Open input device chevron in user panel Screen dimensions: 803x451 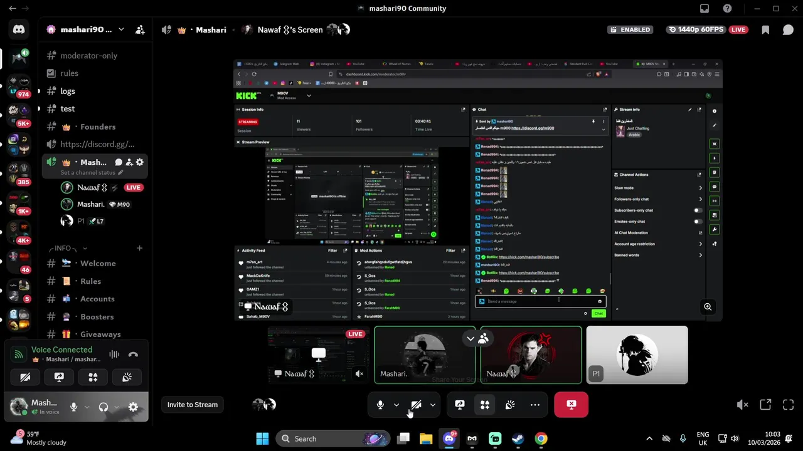click(87, 407)
